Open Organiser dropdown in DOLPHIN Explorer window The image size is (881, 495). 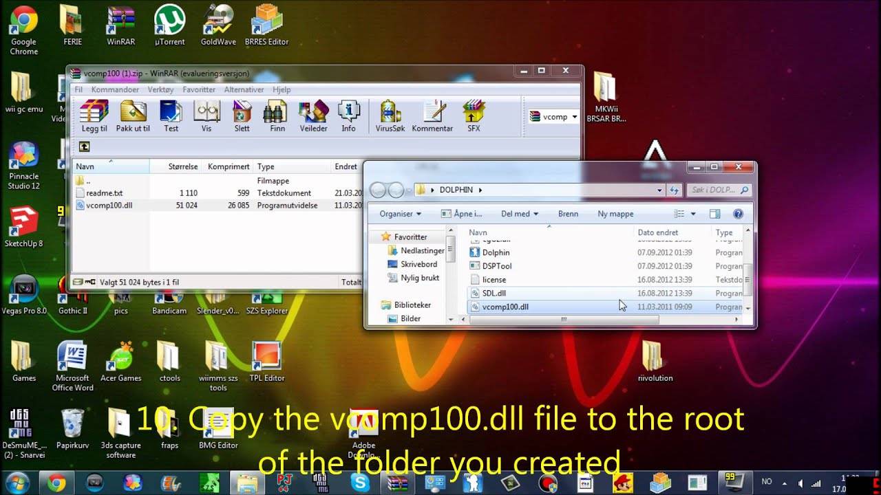401,214
